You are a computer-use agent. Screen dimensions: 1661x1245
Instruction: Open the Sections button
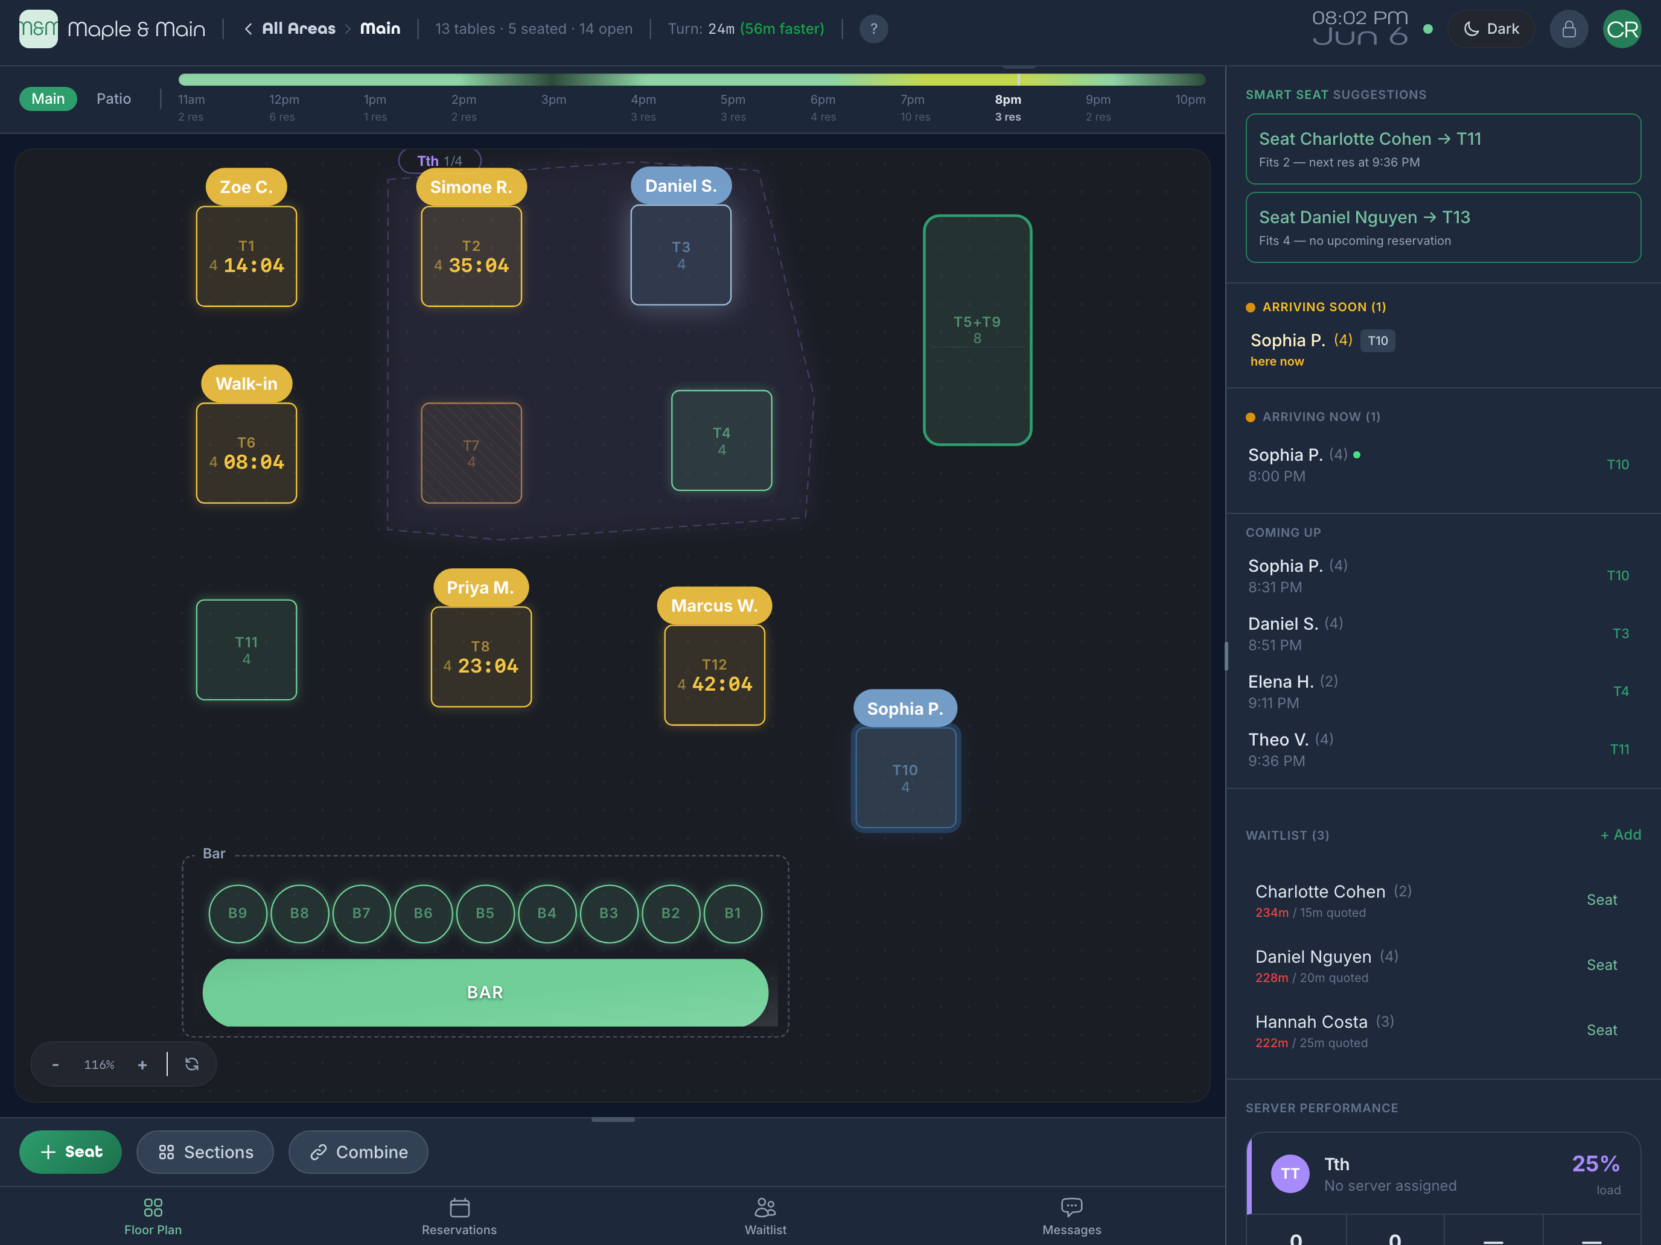click(x=205, y=1151)
